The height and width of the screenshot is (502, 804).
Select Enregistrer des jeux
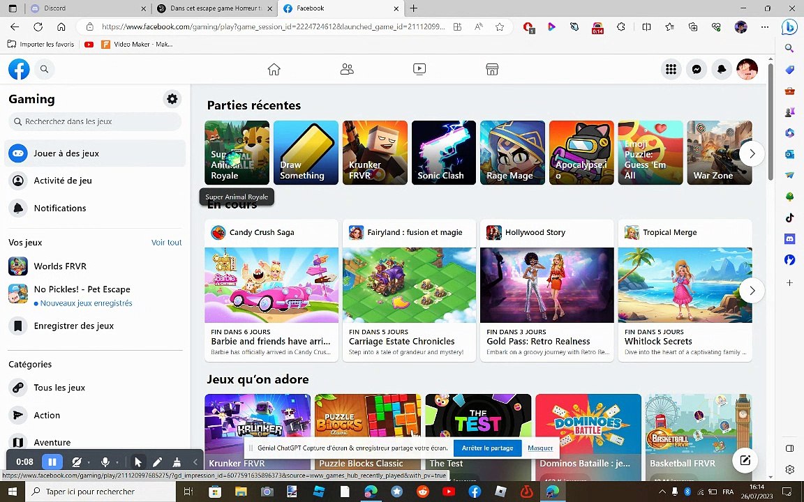[95, 326]
